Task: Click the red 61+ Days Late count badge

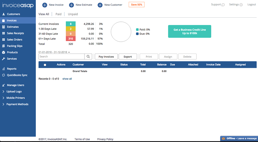Action: [x=71, y=39]
